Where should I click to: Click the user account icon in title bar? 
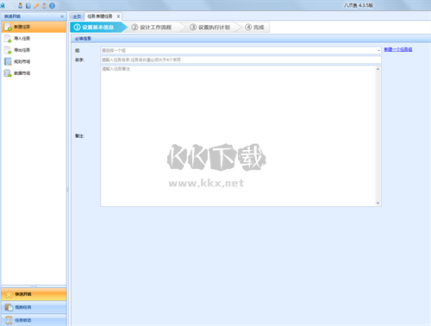(21, 5)
